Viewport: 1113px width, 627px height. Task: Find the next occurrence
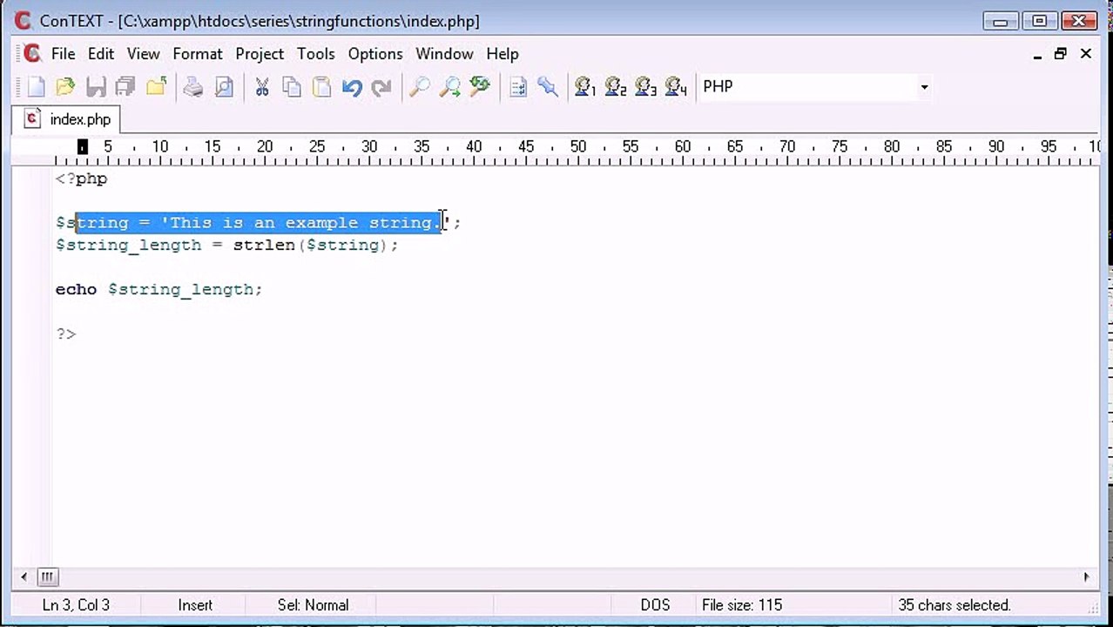449,86
